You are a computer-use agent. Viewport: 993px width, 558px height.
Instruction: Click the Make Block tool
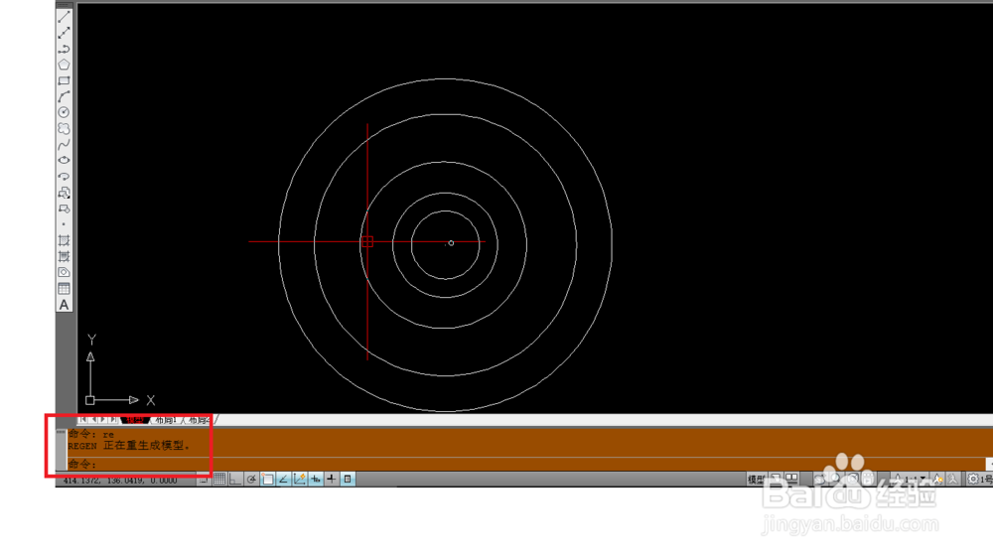pos(64,209)
